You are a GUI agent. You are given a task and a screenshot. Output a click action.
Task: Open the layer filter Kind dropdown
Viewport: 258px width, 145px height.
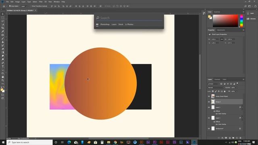213,84
